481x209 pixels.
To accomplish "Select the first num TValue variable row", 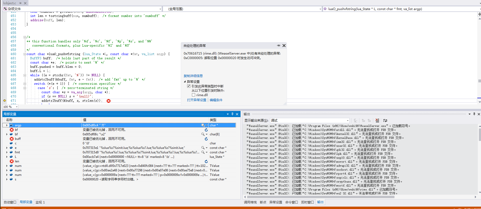I will click(119, 166).
